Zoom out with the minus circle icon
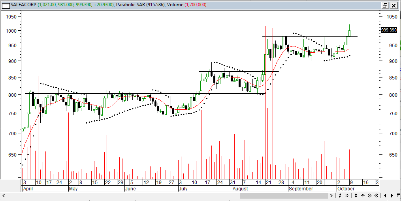401x201 pixels. tap(369, 195)
